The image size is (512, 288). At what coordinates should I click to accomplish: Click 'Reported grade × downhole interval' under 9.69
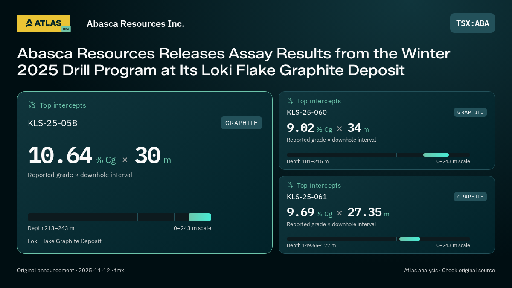tap(331, 224)
